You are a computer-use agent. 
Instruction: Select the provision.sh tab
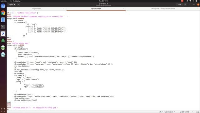click(x=96, y=9)
